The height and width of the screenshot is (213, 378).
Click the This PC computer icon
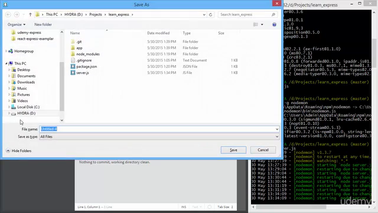[x=11, y=63]
